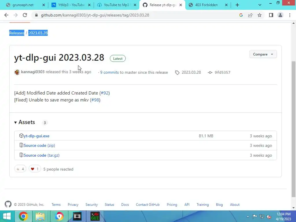The height and width of the screenshot is (222, 296).
Task: Collapse the Assets section
Action: (25, 122)
